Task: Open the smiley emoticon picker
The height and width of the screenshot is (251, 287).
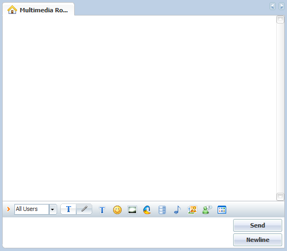Action: point(117,210)
